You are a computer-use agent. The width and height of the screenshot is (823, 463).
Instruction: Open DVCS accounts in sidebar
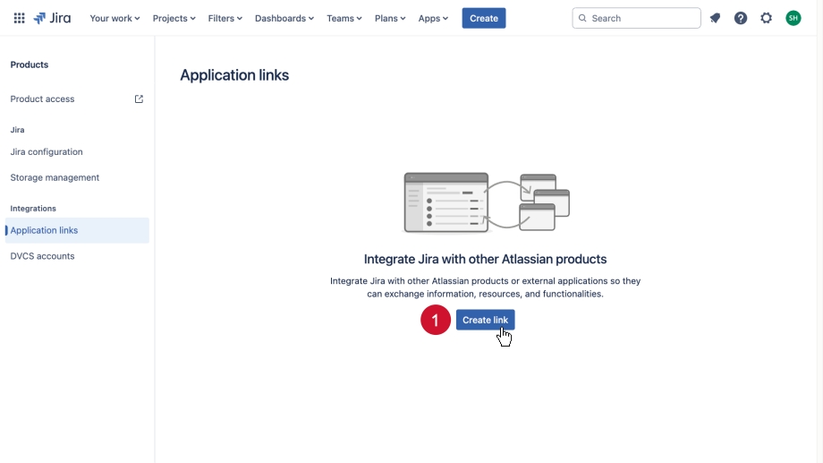pos(77,256)
